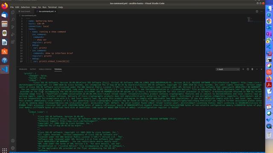
Task: Open QuickTime Player in macOS dock
Action: 269,126
